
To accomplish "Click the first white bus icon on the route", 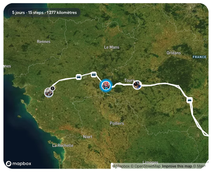I will click(78, 77).
